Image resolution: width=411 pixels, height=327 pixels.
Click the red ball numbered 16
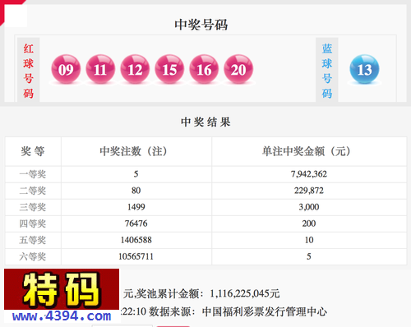204,69
